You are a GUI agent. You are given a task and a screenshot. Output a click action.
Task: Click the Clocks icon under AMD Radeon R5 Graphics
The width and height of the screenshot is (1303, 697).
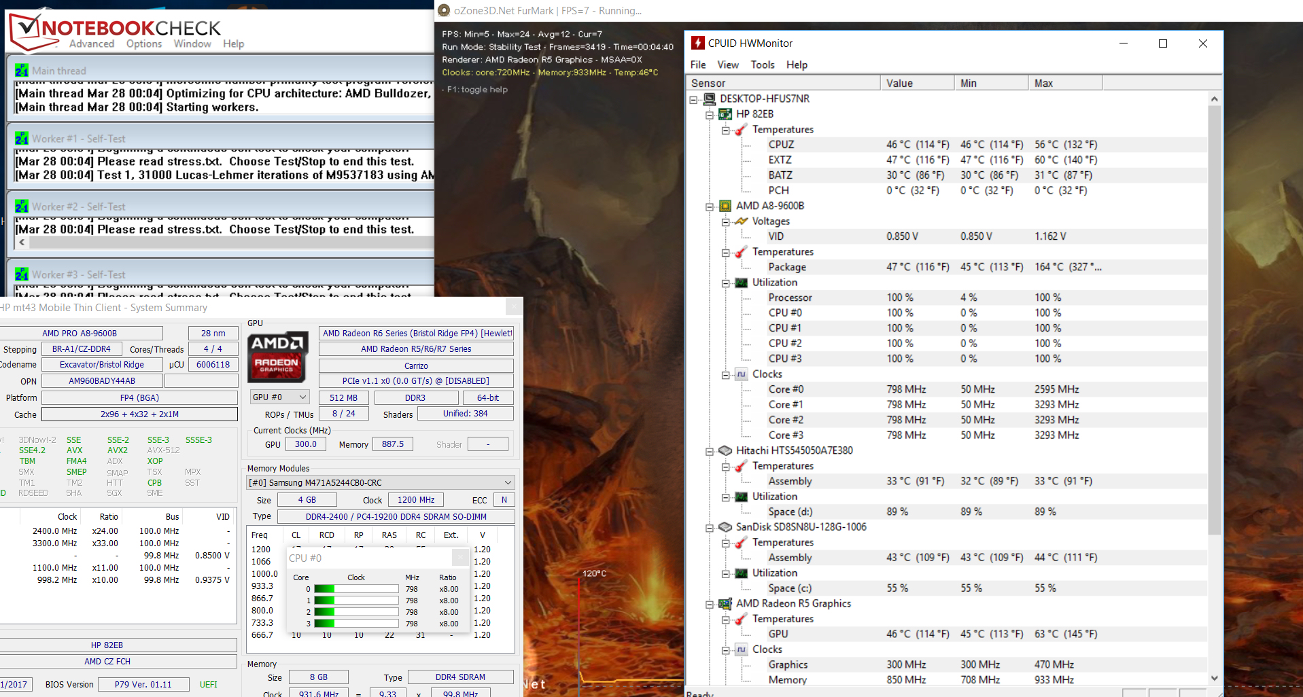(742, 649)
